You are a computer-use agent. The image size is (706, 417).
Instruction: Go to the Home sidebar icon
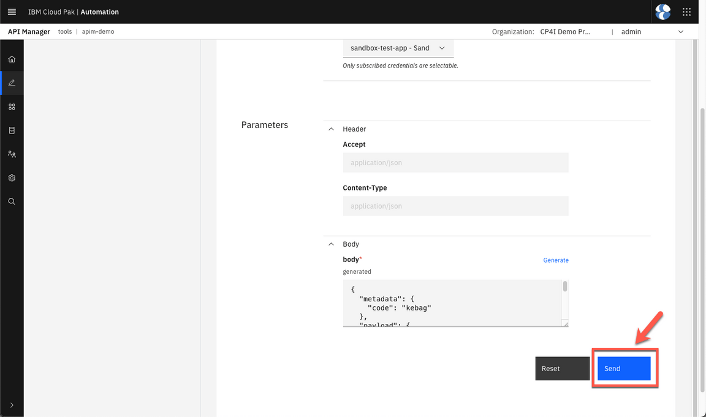point(12,59)
